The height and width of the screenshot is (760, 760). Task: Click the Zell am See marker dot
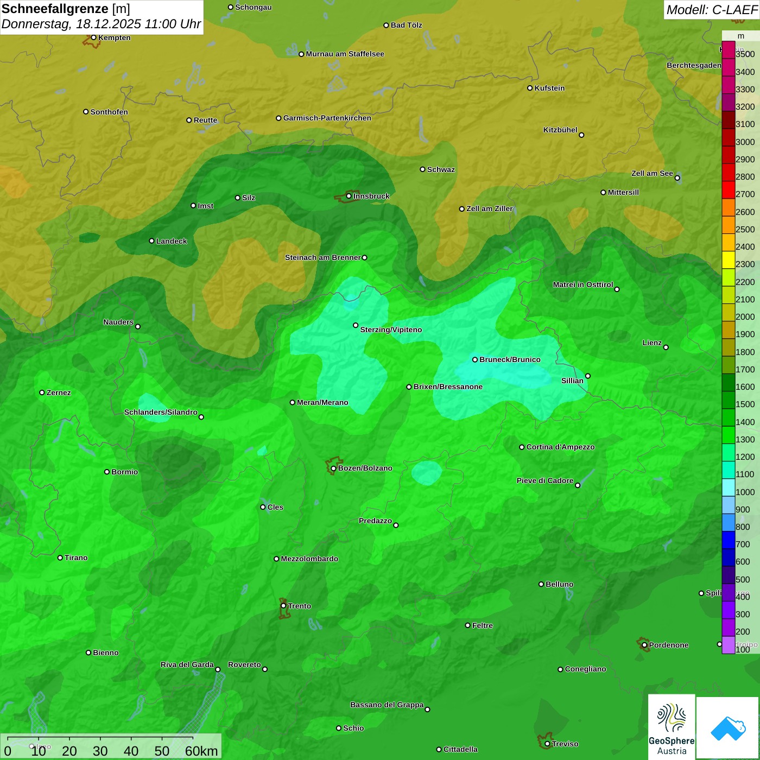click(x=677, y=178)
